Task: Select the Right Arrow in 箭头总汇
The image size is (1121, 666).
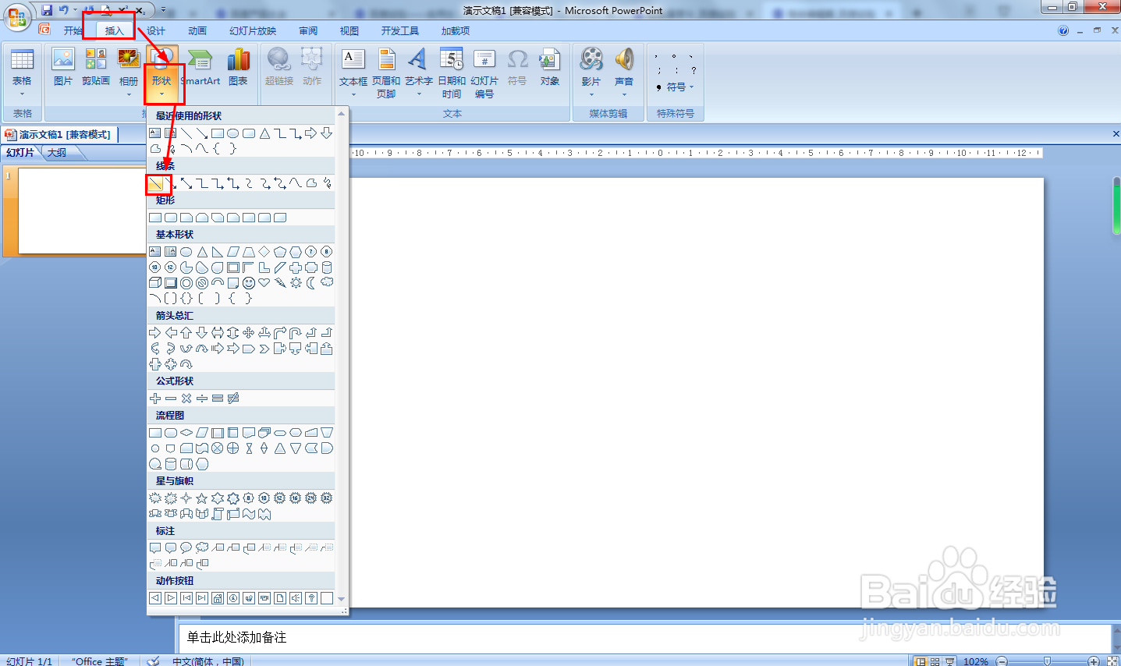Action: (155, 333)
